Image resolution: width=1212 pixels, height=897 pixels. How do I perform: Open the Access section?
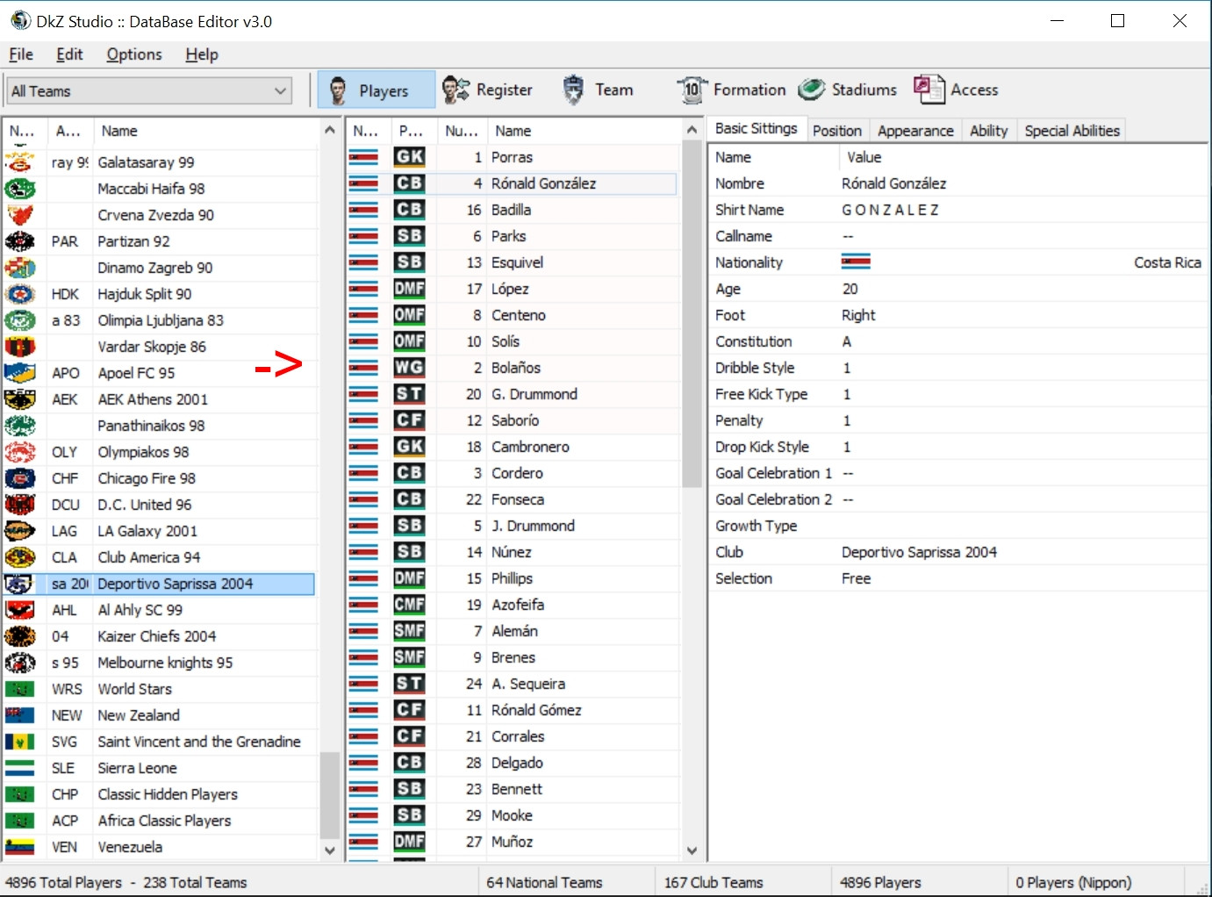[x=956, y=90]
